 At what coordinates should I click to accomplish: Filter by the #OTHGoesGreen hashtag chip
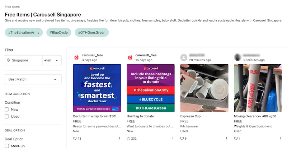coord(92,33)
